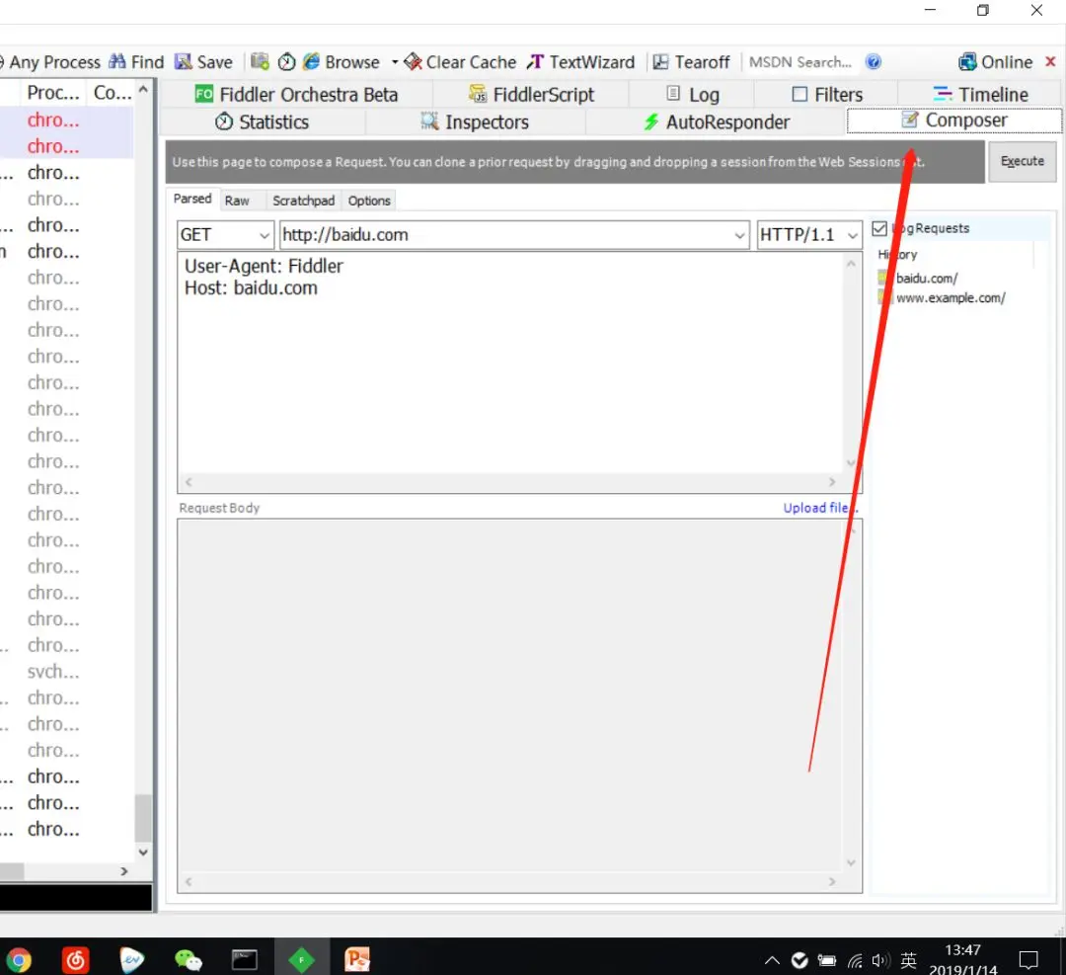1066x975 pixels.
Task: Open NetEase Cloud Music taskbar icon
Action: tap(75, 960)
